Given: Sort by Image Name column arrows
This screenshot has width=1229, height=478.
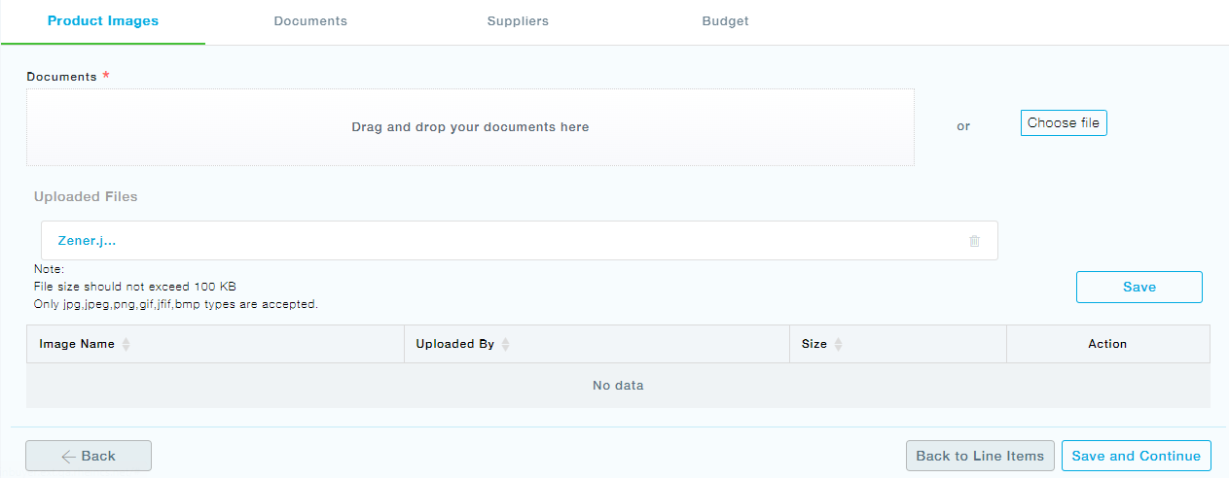Looking at the screenshot, I should tap(126, 344).
